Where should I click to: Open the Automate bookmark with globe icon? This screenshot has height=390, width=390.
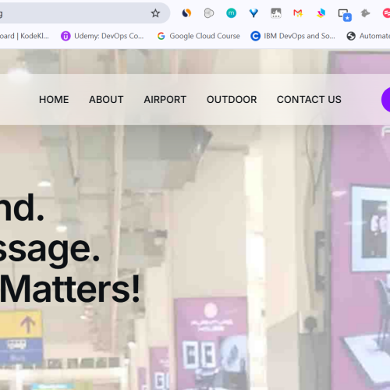368,36
